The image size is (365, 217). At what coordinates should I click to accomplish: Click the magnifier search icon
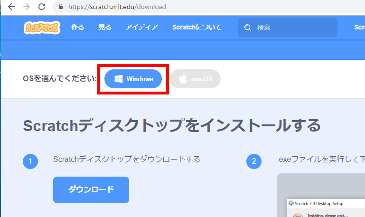[x=248, y=28]
